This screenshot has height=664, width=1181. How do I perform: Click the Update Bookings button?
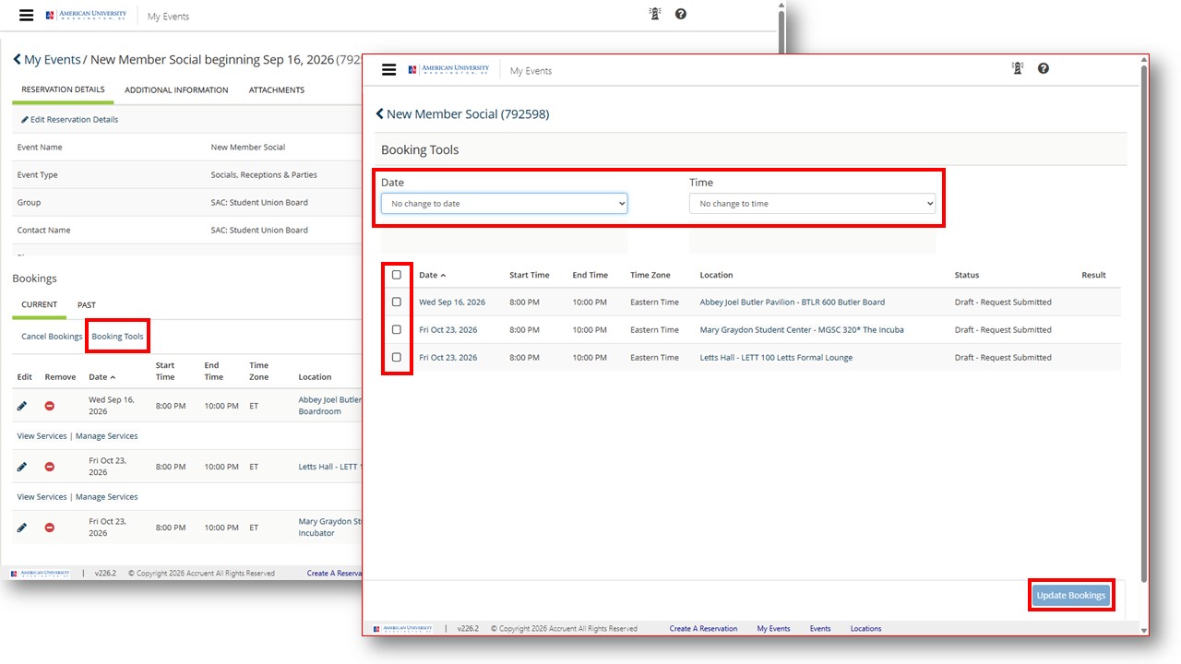1070,596
